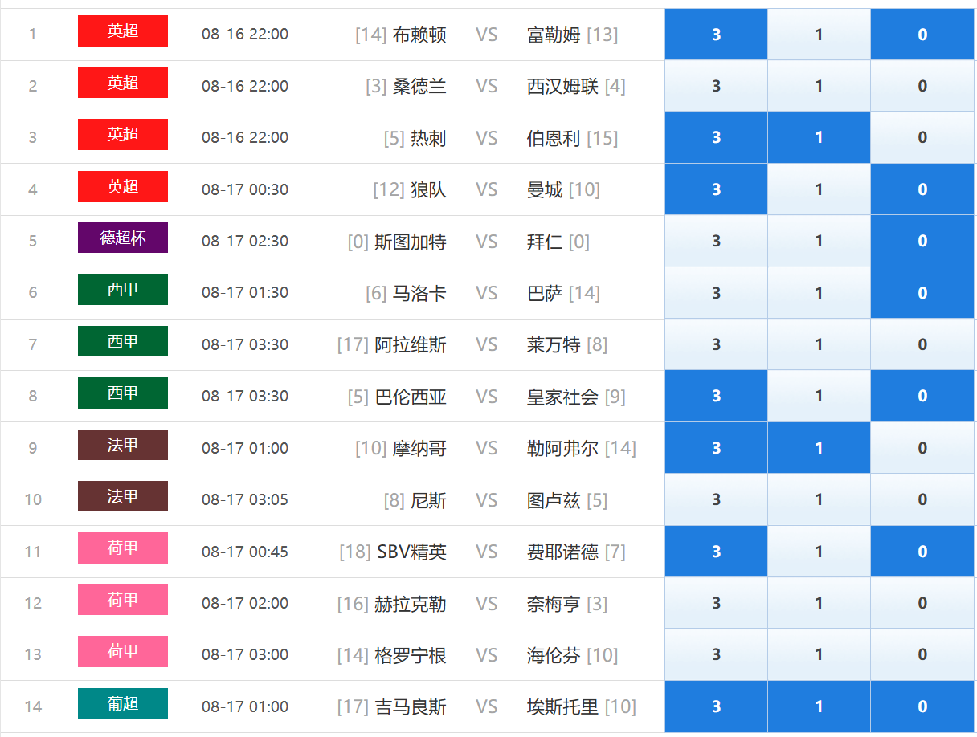Click the 葡超 league badge

[123, 703]
